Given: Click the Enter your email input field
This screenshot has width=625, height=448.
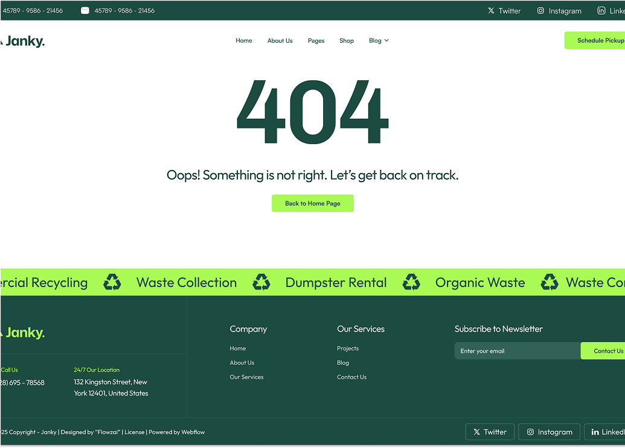Looking at the screenshot, I should pos(517,350).
